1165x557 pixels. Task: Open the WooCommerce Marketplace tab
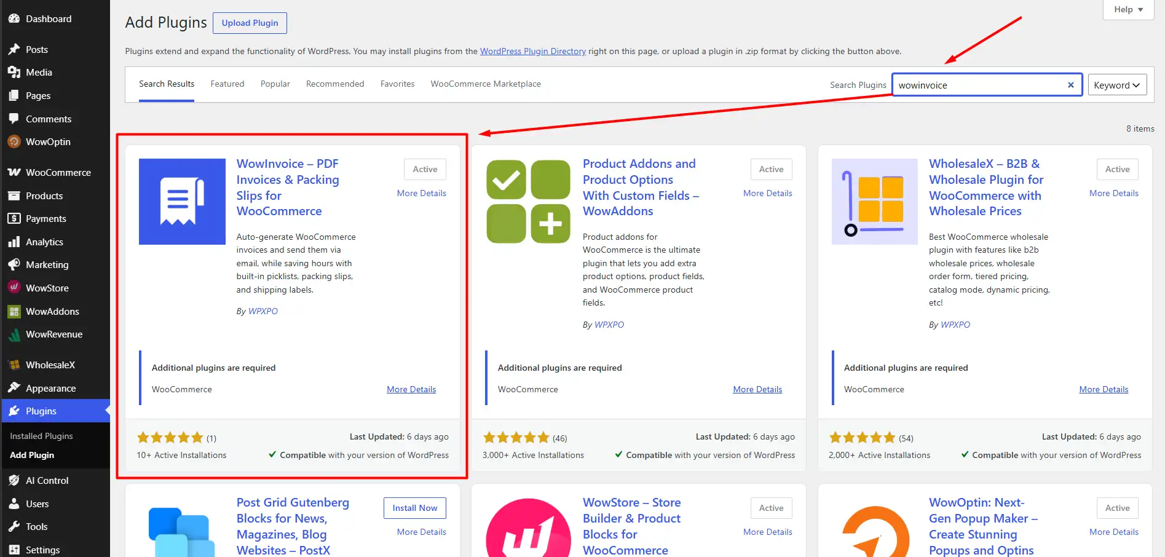tap(486, 84)
